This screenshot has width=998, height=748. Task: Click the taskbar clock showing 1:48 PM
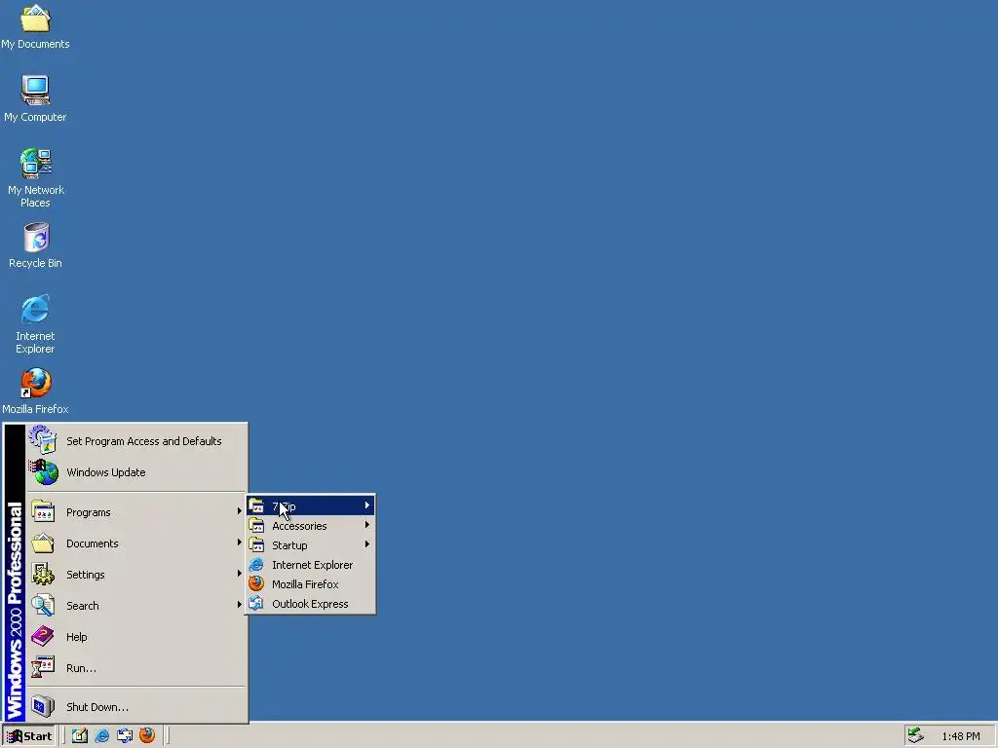(960, 736)
